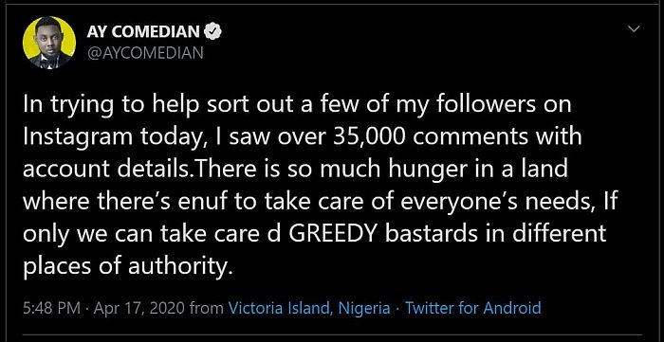Follow the Twitter for Android source link

473,307
